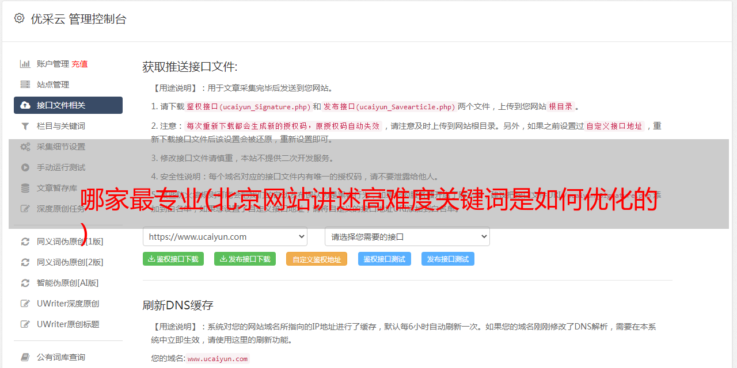The height and width of the screenshot is (368, 737).
Task: Click the blue 鉴权接口测试 button
Action: [x=385, y=259]
